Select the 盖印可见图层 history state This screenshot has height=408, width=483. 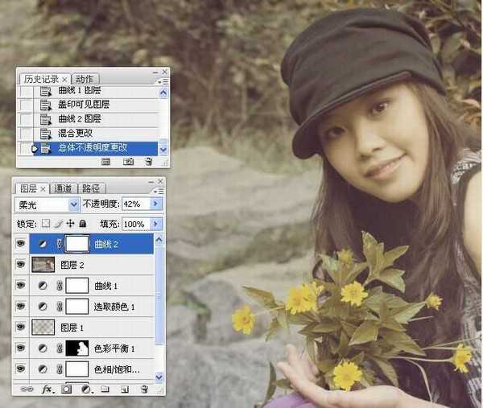point(84,105)
